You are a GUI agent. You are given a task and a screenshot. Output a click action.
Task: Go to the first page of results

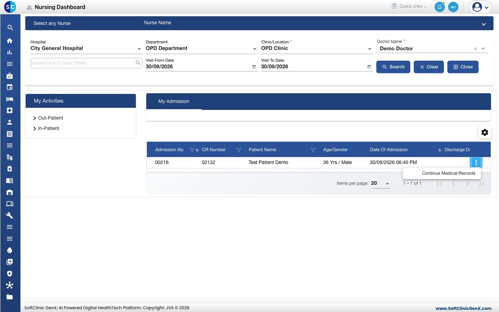pos(440,184)
